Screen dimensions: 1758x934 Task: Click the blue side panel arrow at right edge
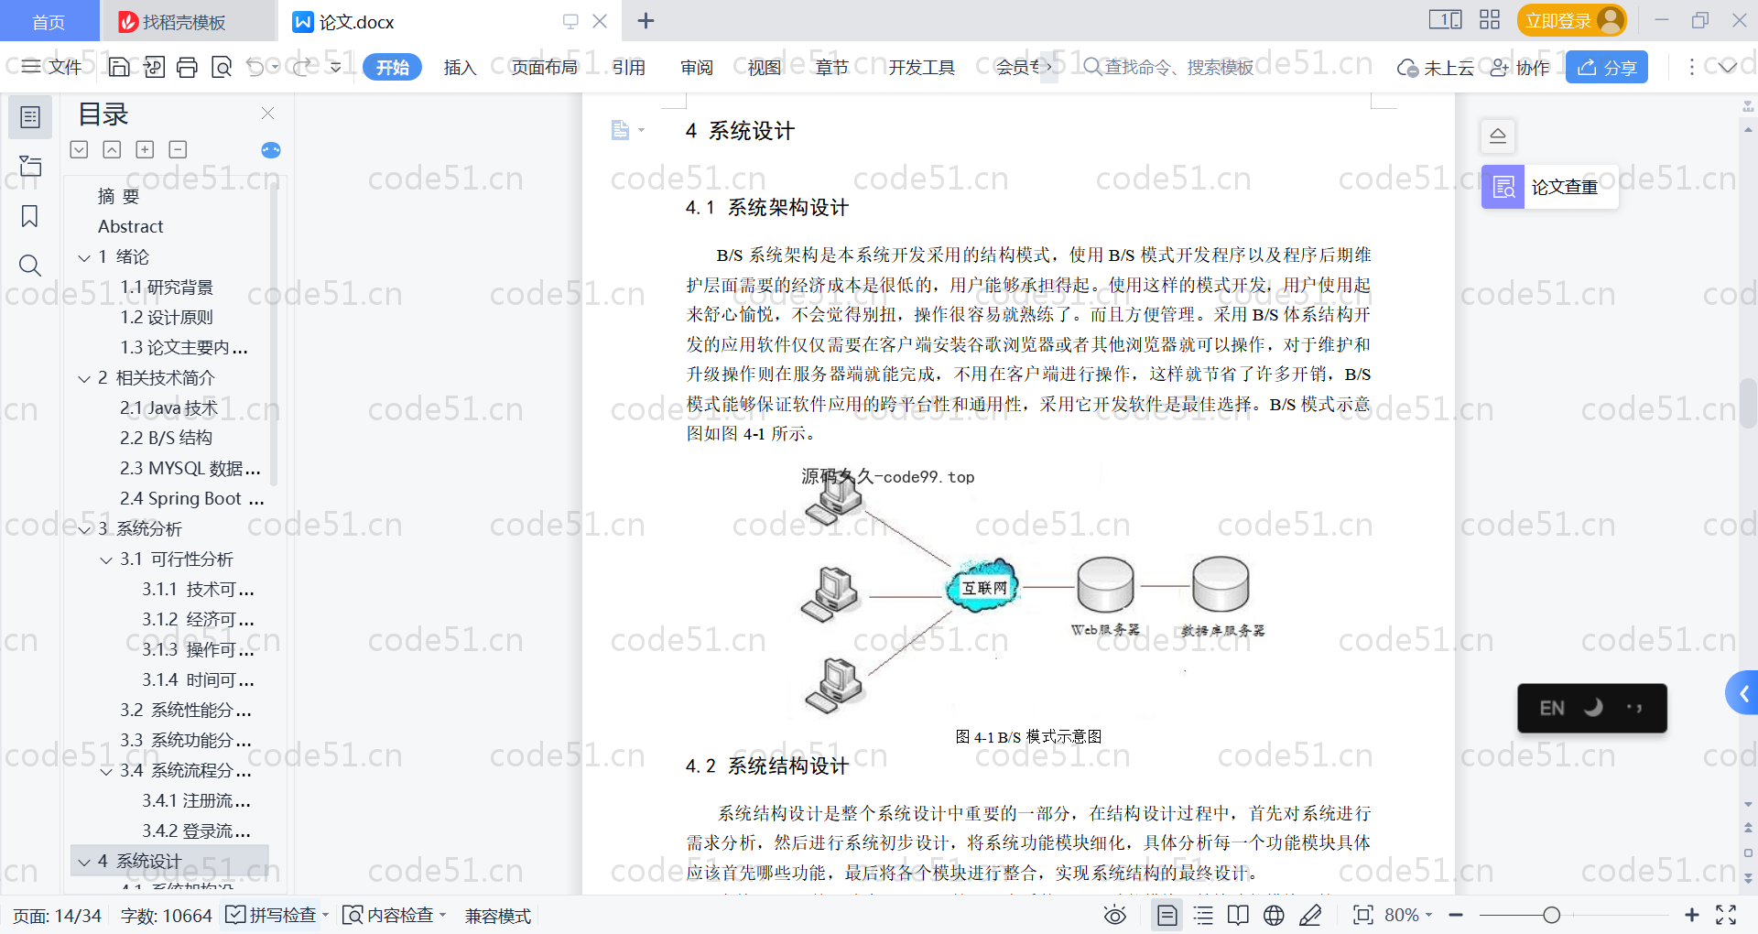click(1742, 694)
